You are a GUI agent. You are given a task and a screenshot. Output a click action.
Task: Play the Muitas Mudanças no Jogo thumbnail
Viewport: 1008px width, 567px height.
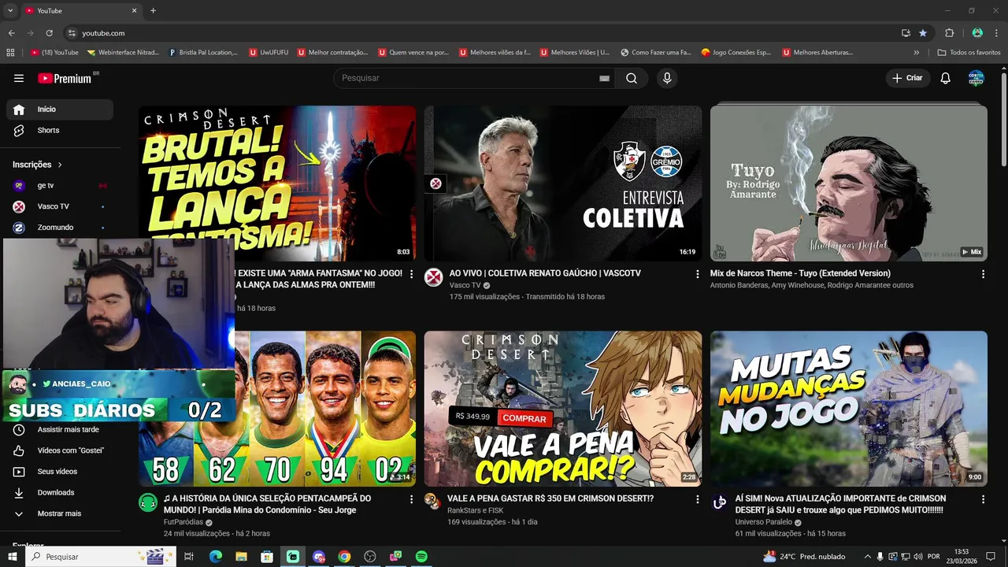pyautogui.click(x=849, y=409)
